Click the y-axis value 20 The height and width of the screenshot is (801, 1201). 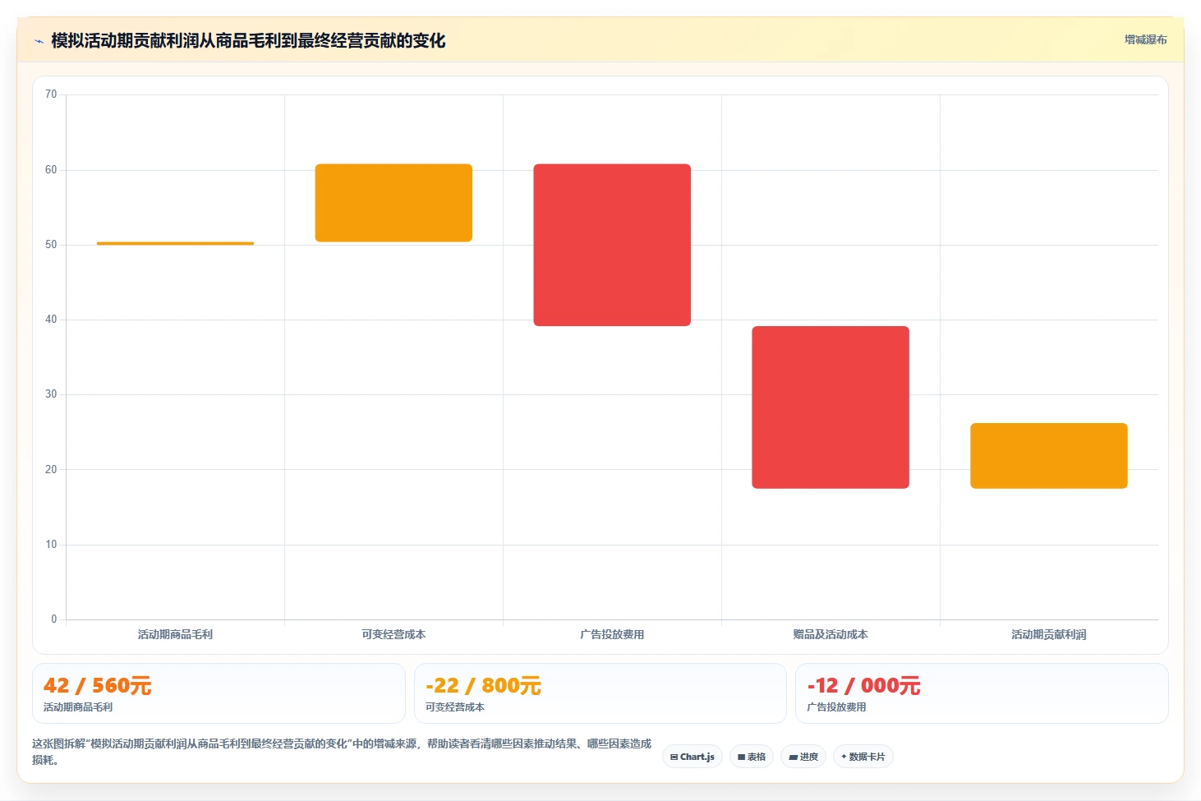click(x=51, y=470)
